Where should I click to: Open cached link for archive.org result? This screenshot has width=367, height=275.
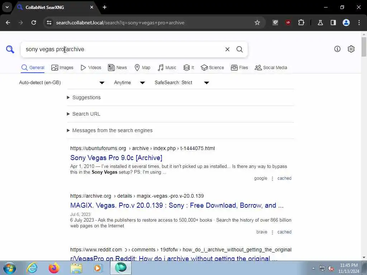pos(284,232)
